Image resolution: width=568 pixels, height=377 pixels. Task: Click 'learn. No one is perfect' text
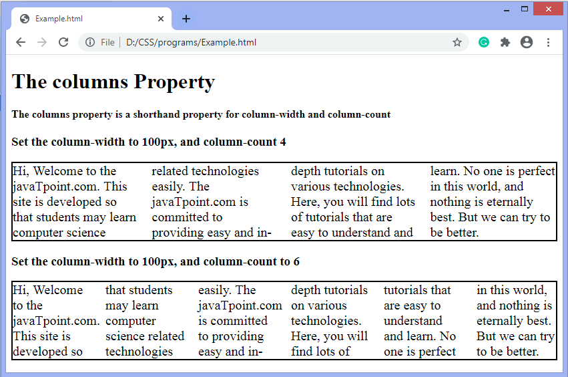[x=493, y=171]
